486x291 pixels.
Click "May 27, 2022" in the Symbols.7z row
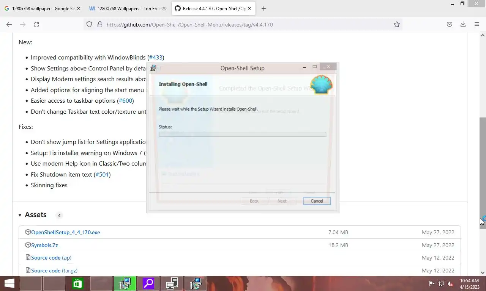438,245
